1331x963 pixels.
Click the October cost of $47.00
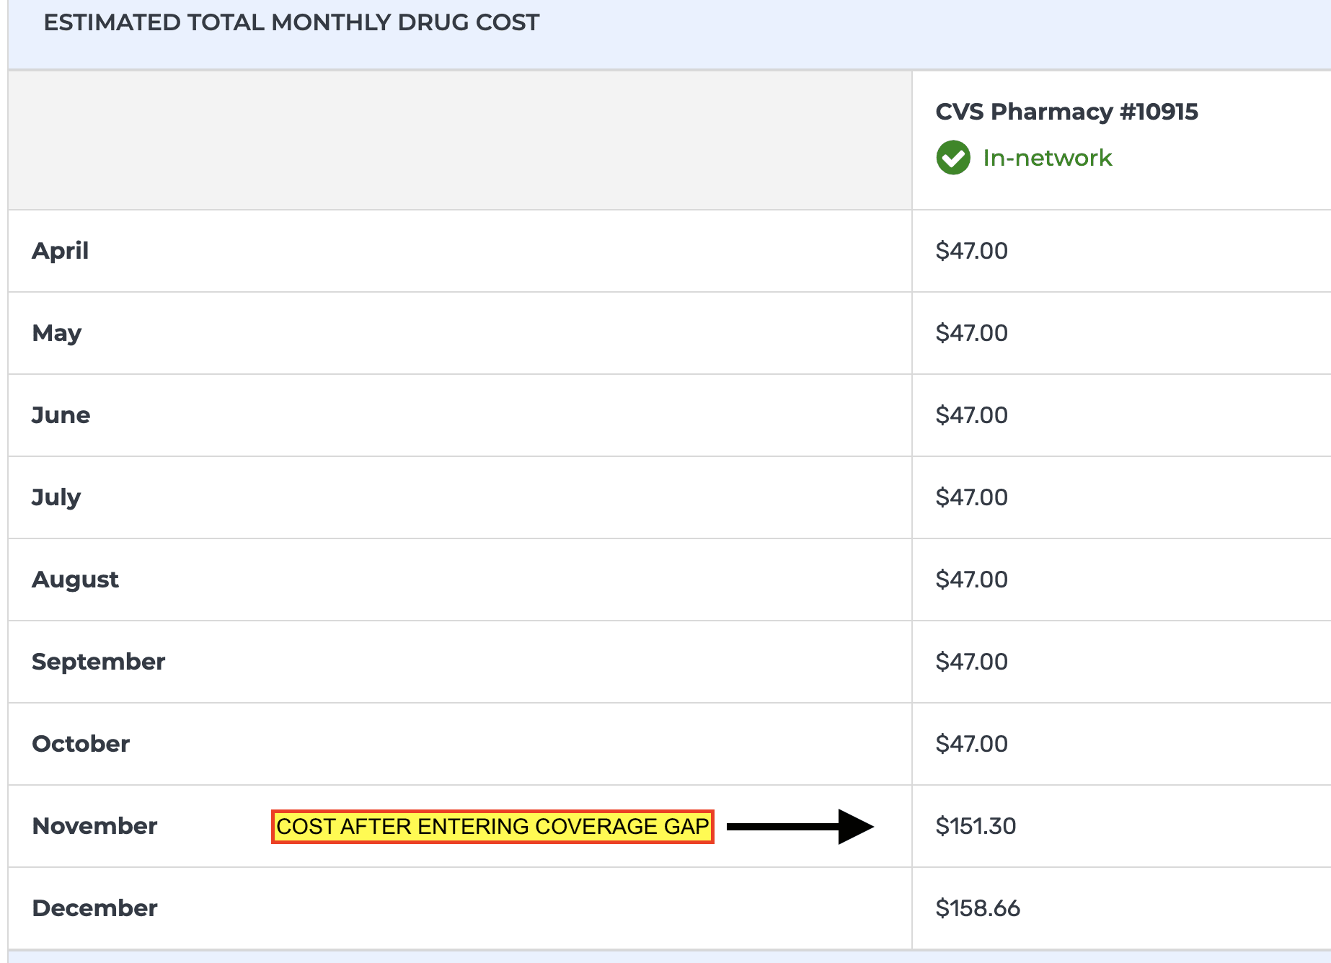click(x=971, y=744)
